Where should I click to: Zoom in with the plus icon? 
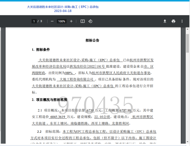(x=71, y=21)
